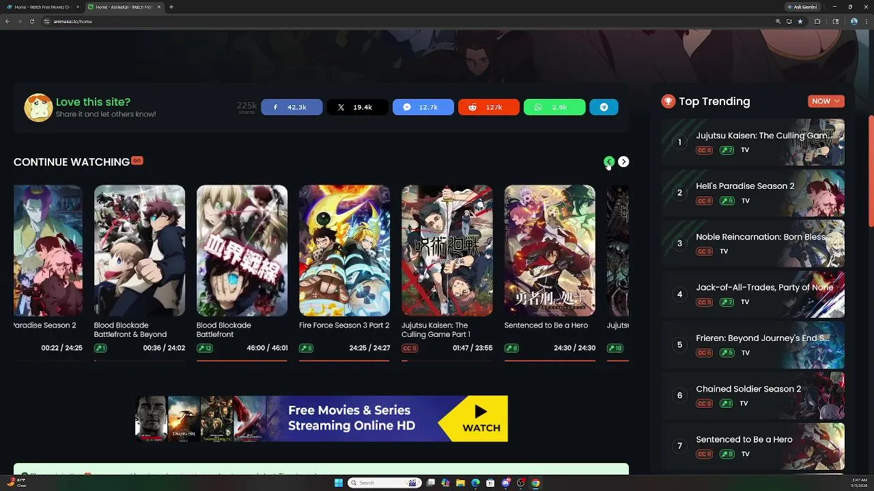Screen dimensions: 874x491
Task: Click the Fire Force progress bar 24:25 / 24:27
Action: (344, 361)
